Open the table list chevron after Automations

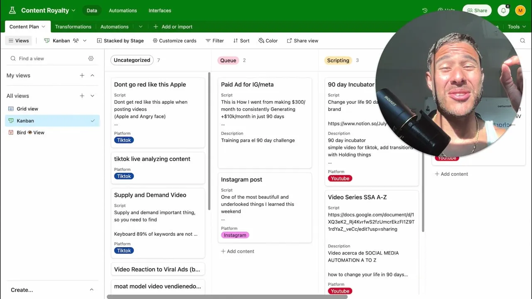coord(140,27)
